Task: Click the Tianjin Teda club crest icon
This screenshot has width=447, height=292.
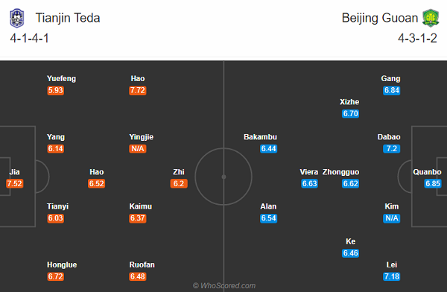Action: tap(17, 18)
